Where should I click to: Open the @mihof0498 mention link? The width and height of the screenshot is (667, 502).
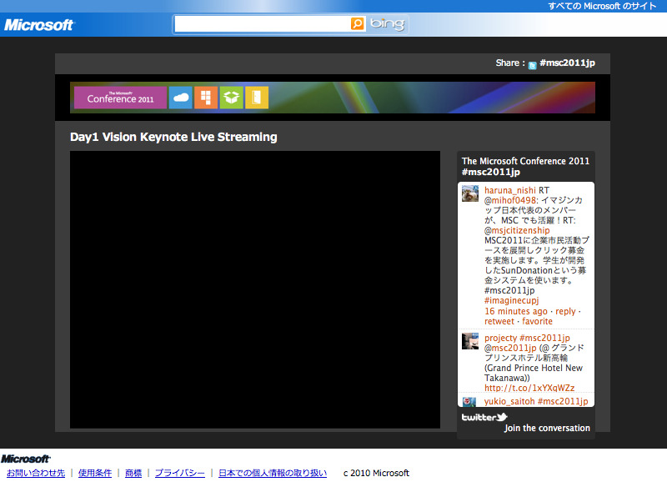pyautogui.click(x=510, y=200)
